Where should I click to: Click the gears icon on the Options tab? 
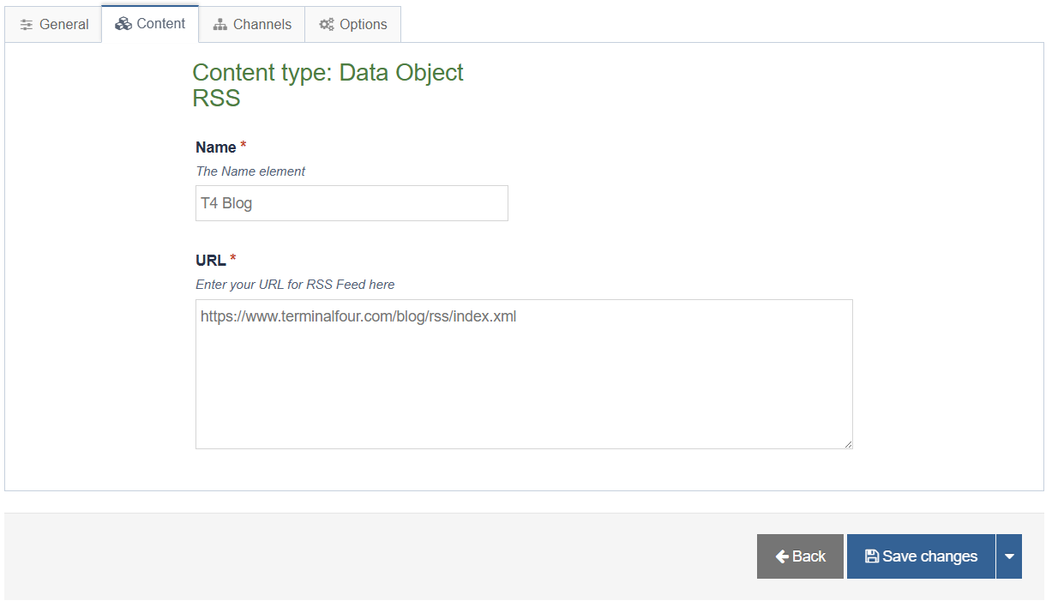pos(326,24)
